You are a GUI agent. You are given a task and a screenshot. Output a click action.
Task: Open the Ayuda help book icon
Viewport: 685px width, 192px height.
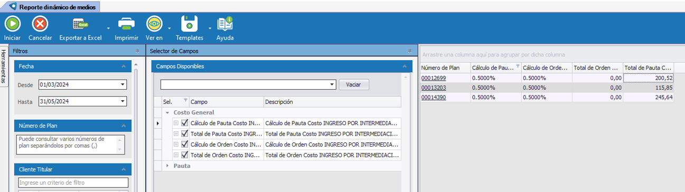click(225, 24)
